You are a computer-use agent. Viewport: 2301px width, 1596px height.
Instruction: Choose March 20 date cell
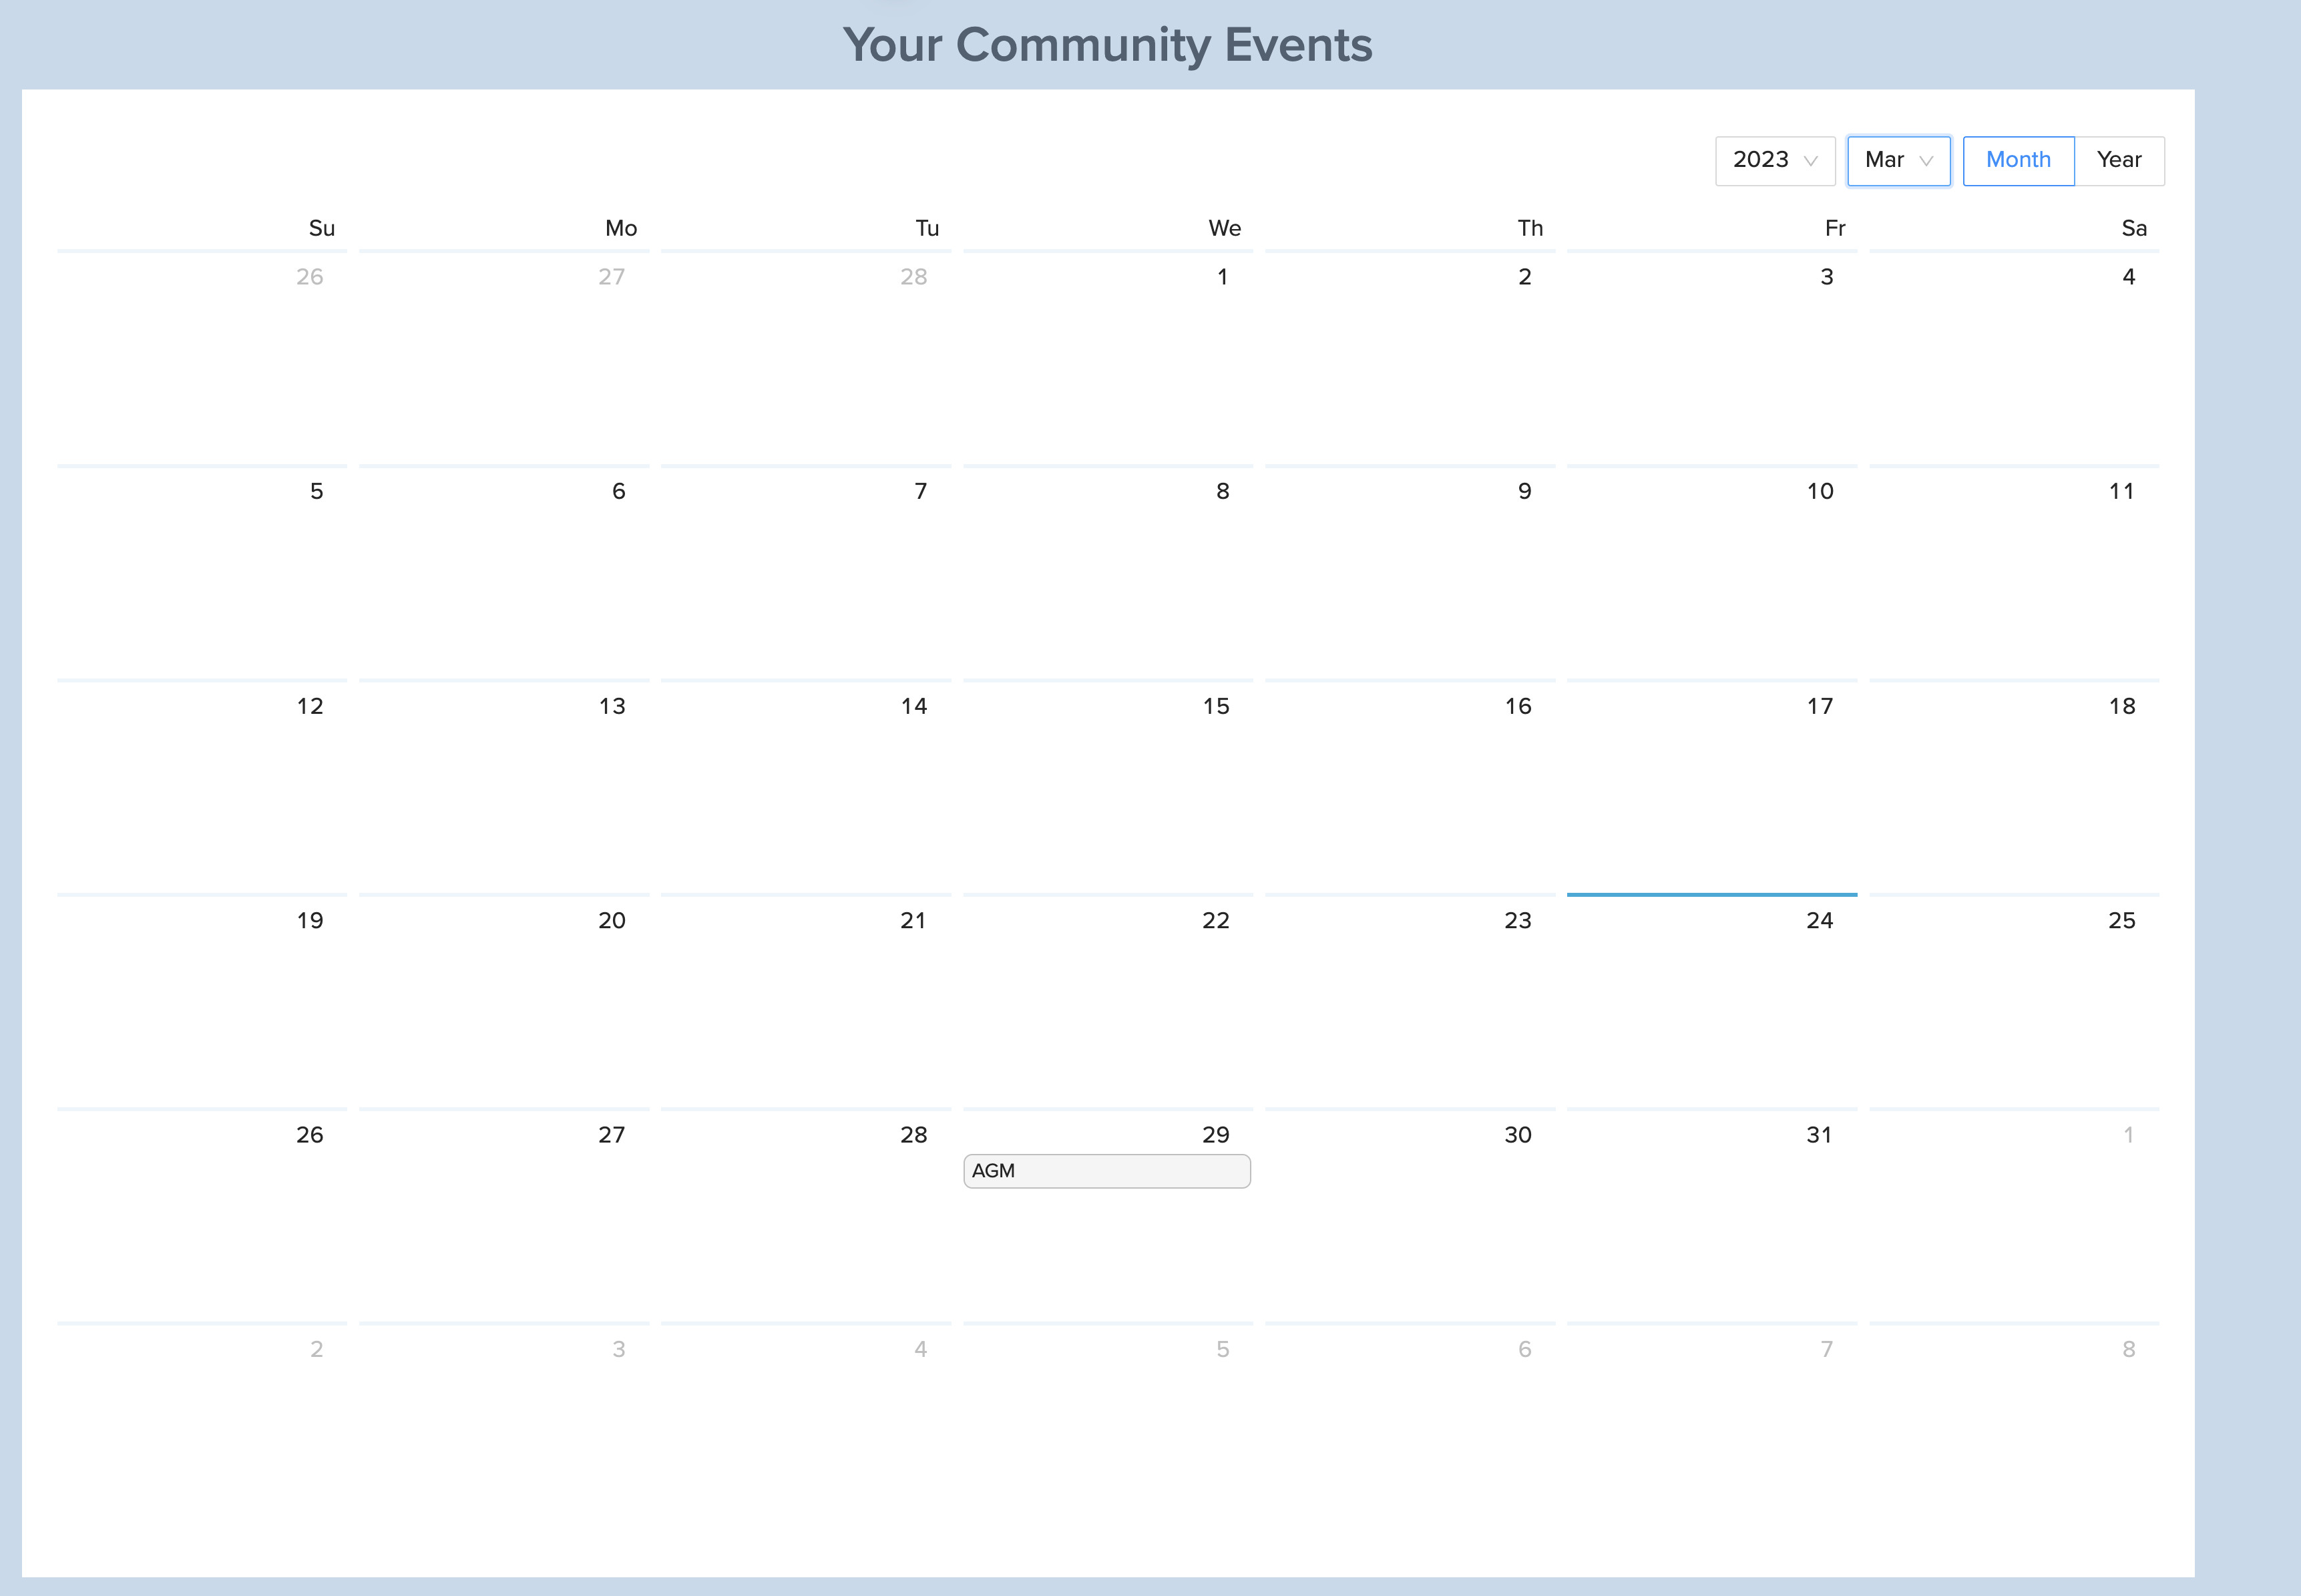[504, 1001]
